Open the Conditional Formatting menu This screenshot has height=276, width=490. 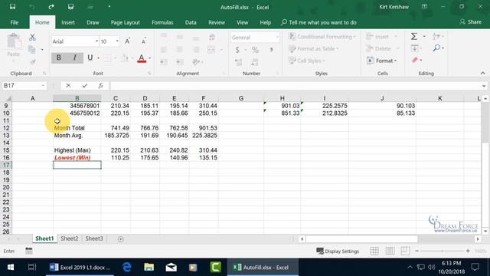[322, 37]
